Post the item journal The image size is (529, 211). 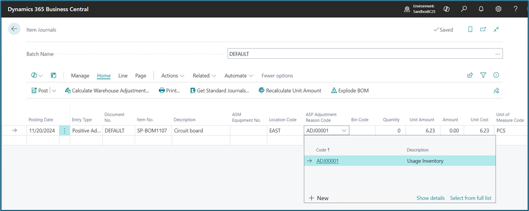click(x=39, y=91)
